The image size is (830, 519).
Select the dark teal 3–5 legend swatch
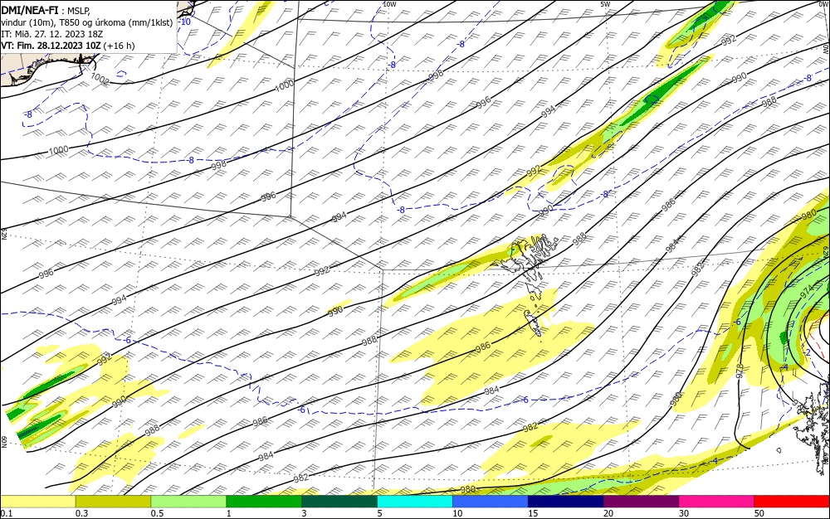point(339,502)
